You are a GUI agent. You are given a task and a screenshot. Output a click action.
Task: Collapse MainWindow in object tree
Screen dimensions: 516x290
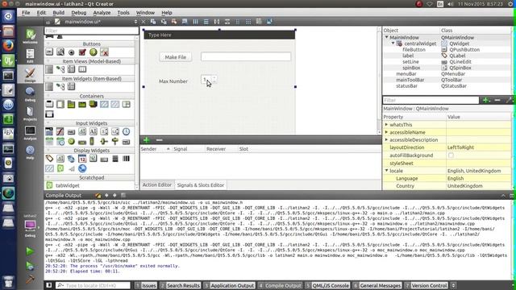tap(387, 37)
